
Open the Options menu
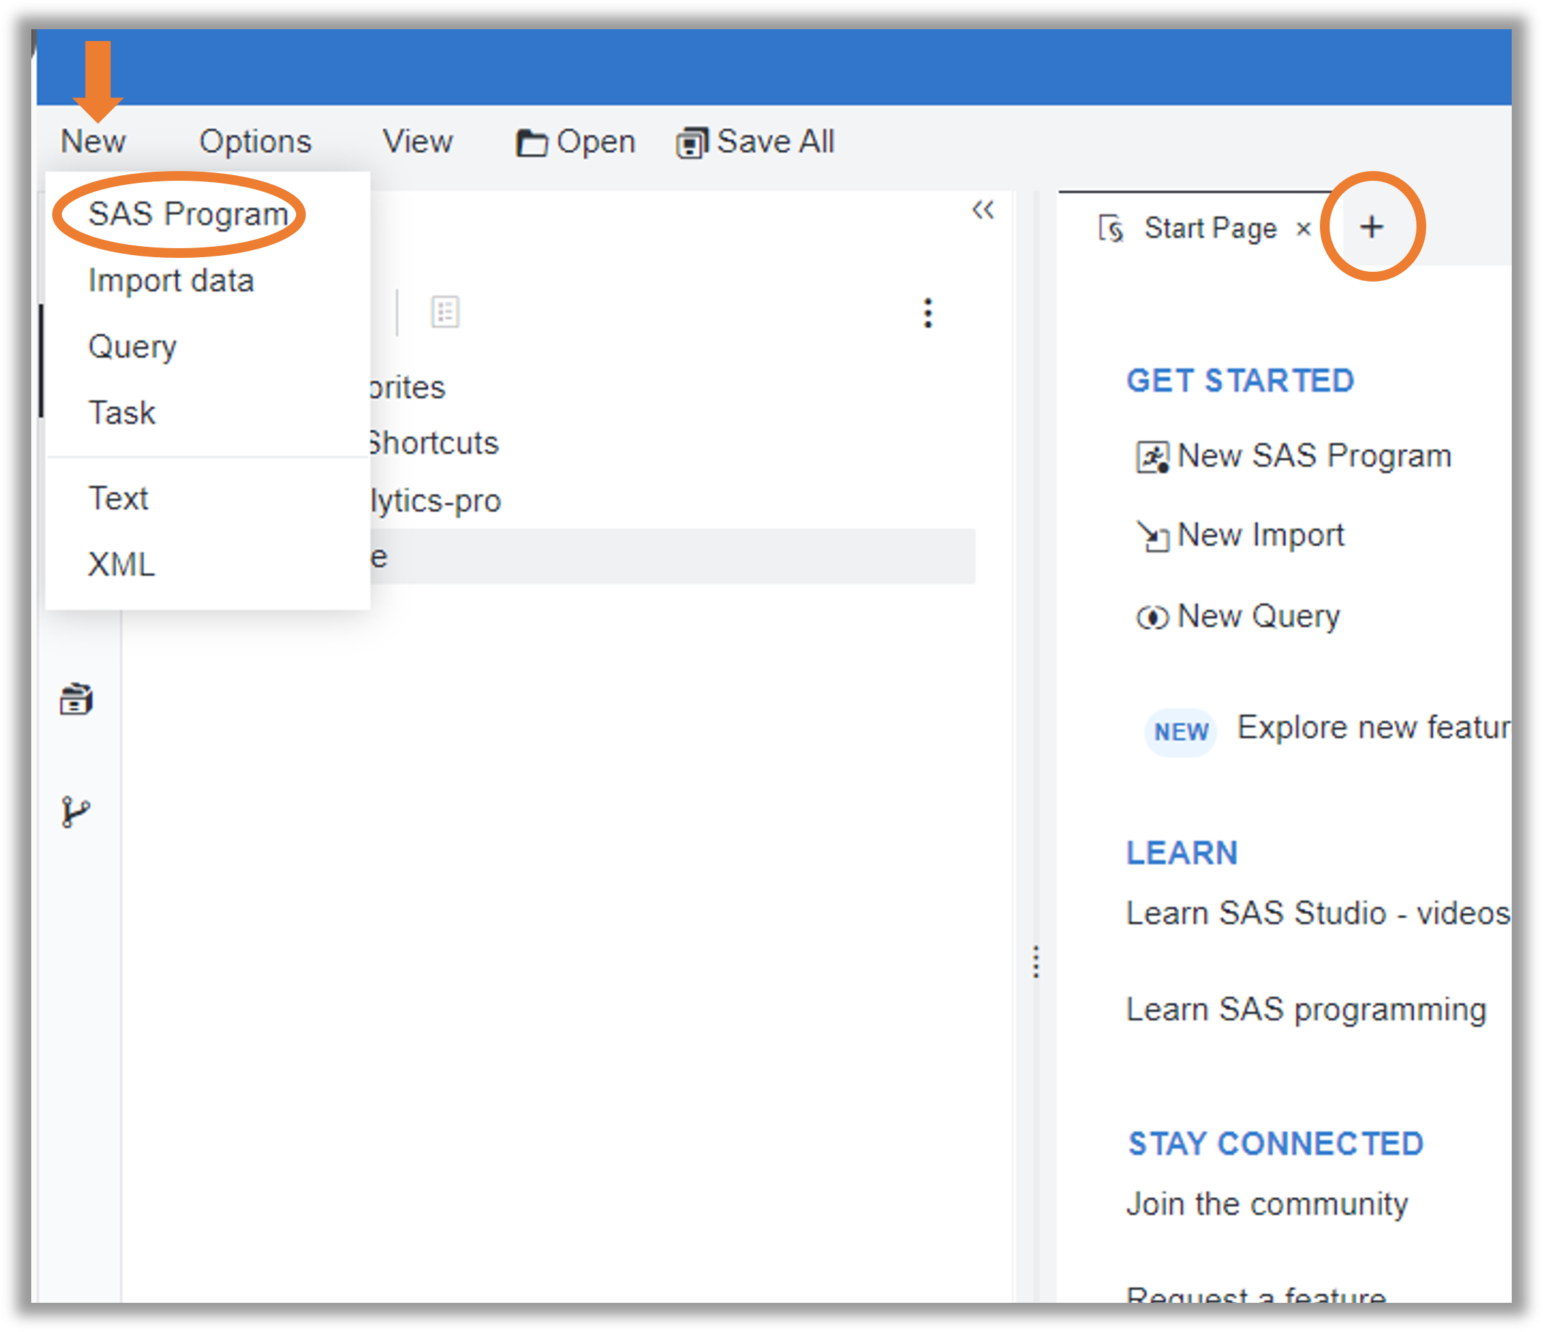(256, 142)
